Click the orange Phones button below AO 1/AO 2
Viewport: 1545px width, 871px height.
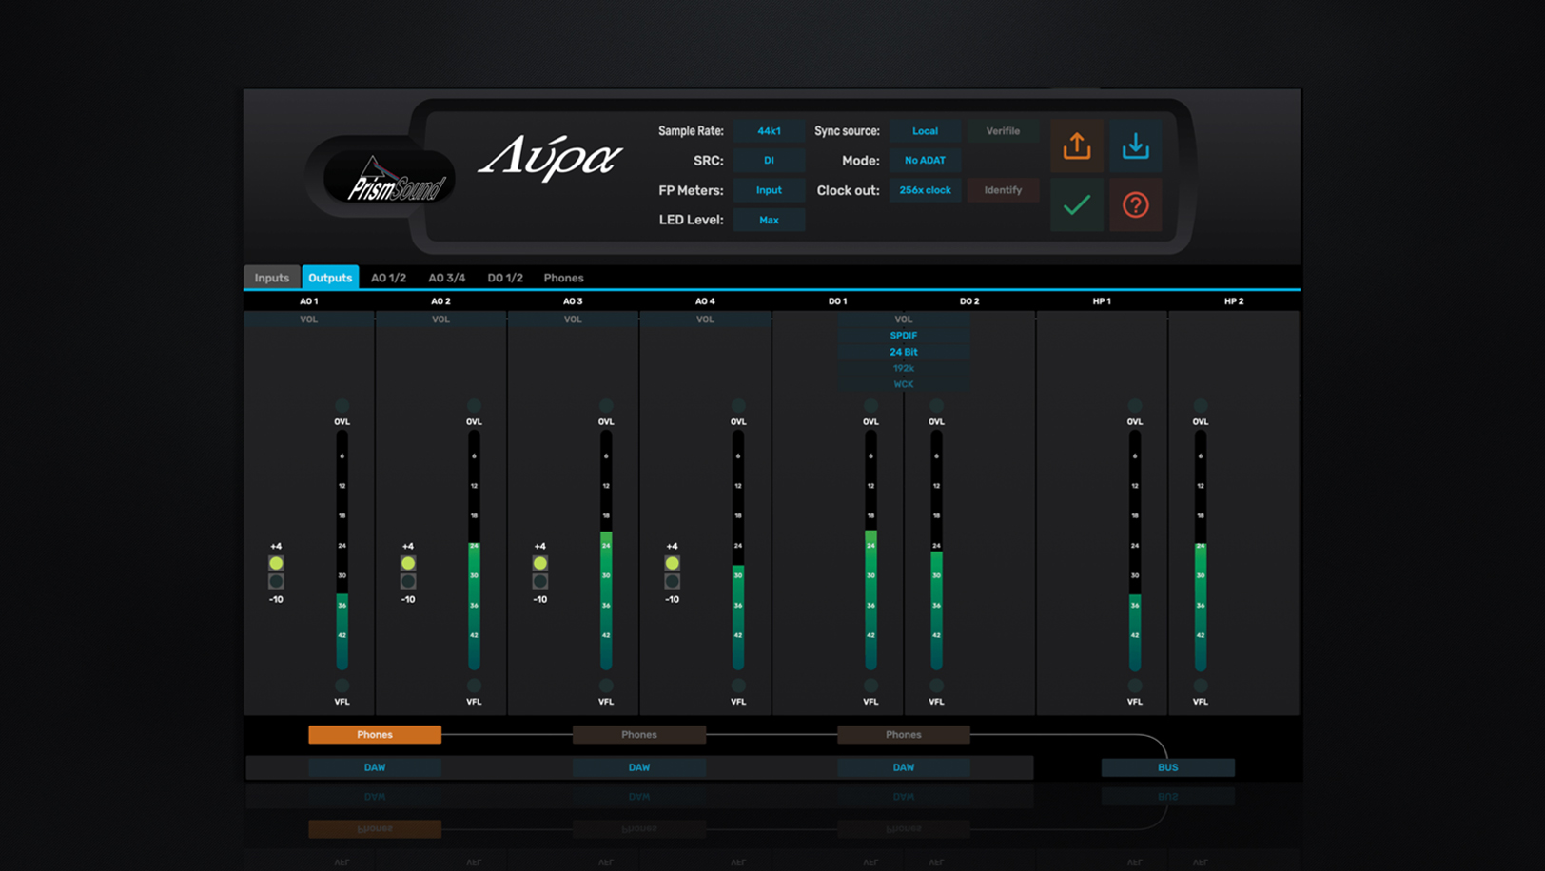click(x=375, y=735)
